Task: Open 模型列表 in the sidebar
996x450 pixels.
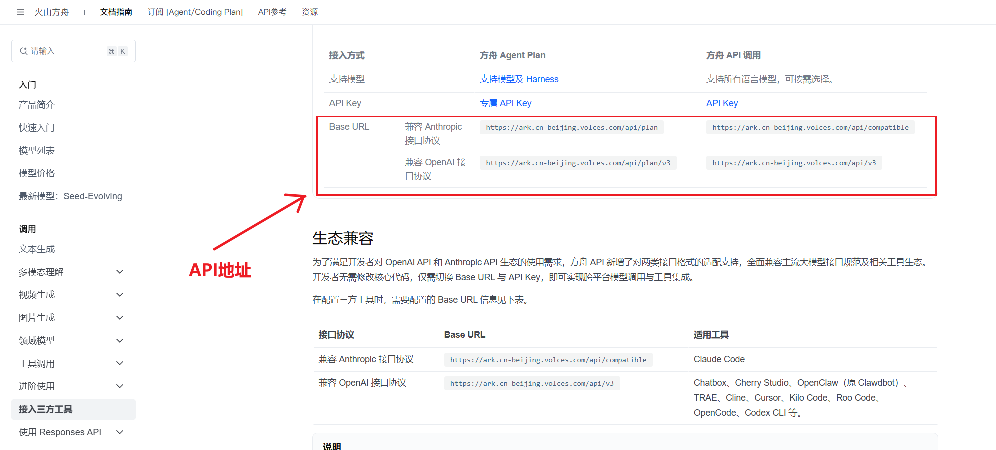Action: [x=37, y=150]
